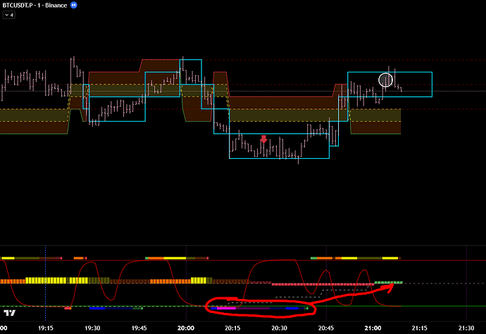Select the 19:15 label on time axis
Image resolution: width=486 pixels, height=334 pixels.
tap(46, 328)
